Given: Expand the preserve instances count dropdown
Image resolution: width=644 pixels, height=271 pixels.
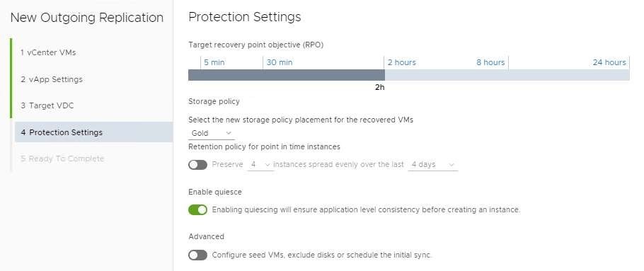Looking at the screenshot, I should pyautogui.click(x=261, y=165).
